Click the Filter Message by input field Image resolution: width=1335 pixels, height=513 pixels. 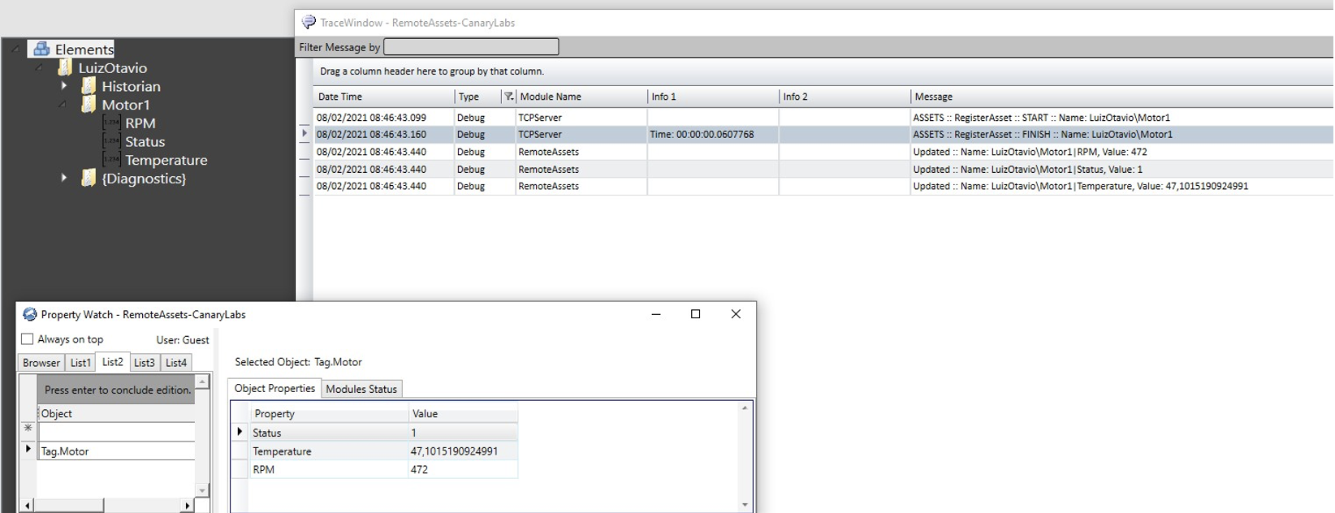click(471, 47)
